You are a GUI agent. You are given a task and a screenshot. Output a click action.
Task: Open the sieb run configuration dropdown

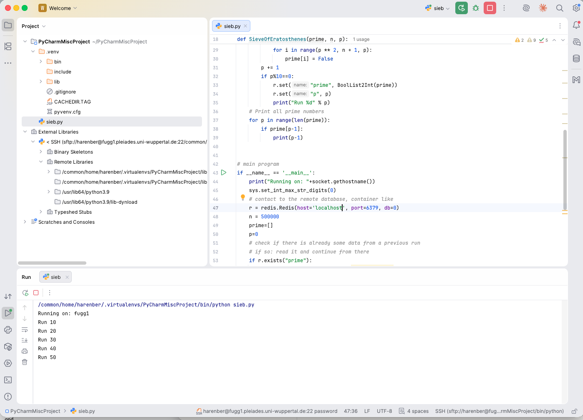click(x=437, y=8)
